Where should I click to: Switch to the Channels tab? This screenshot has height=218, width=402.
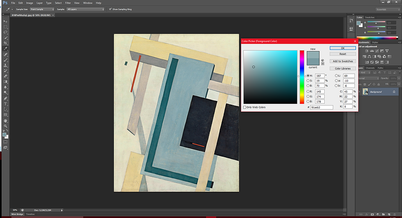pyautogui.click(x=370, y=68)
